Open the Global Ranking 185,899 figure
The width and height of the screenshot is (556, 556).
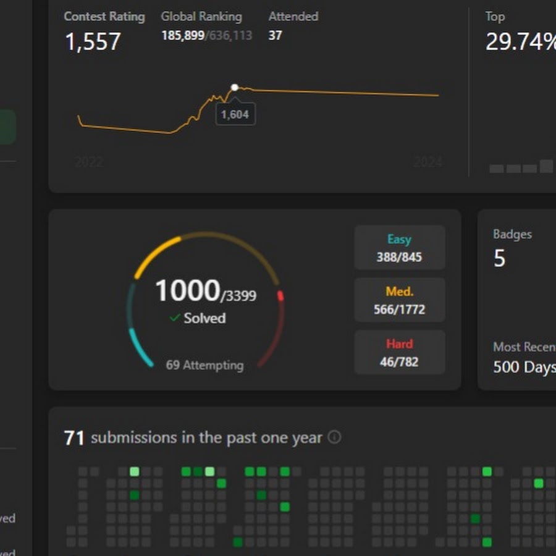point(183,35)
